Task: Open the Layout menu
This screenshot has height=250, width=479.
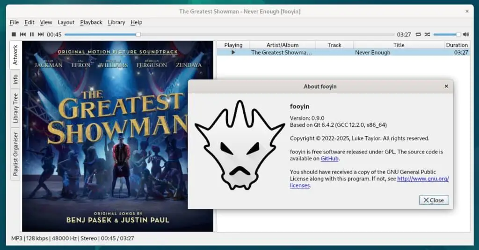Action: pos(66,22)
